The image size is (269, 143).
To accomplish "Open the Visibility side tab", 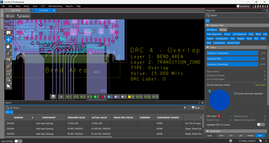I will (x=2, y=13).
